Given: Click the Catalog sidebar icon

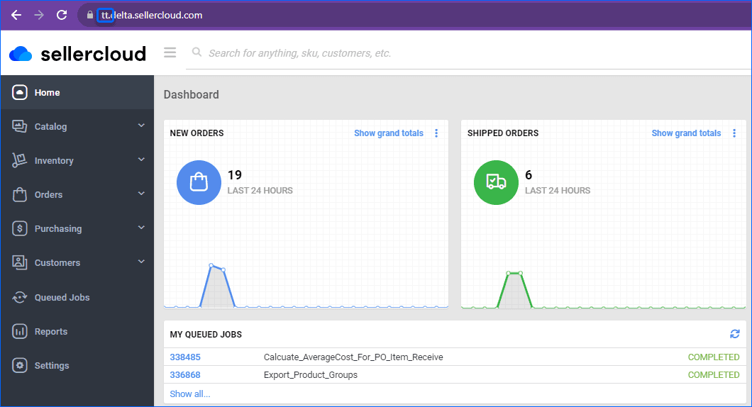Looking at the screenshot, I should pos(20,126).
